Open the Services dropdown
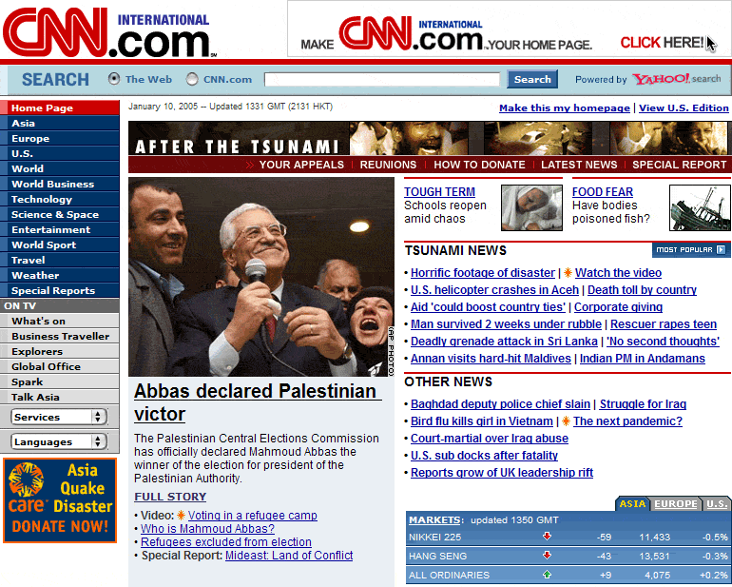Screen dimensions: 732x587 (59, 417)
